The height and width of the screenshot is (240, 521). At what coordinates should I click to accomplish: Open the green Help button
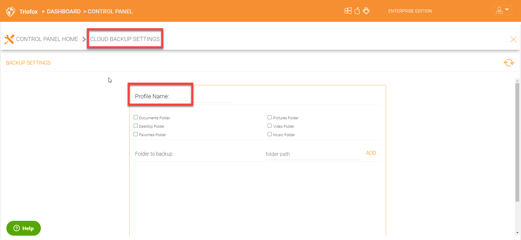(24, 228)
